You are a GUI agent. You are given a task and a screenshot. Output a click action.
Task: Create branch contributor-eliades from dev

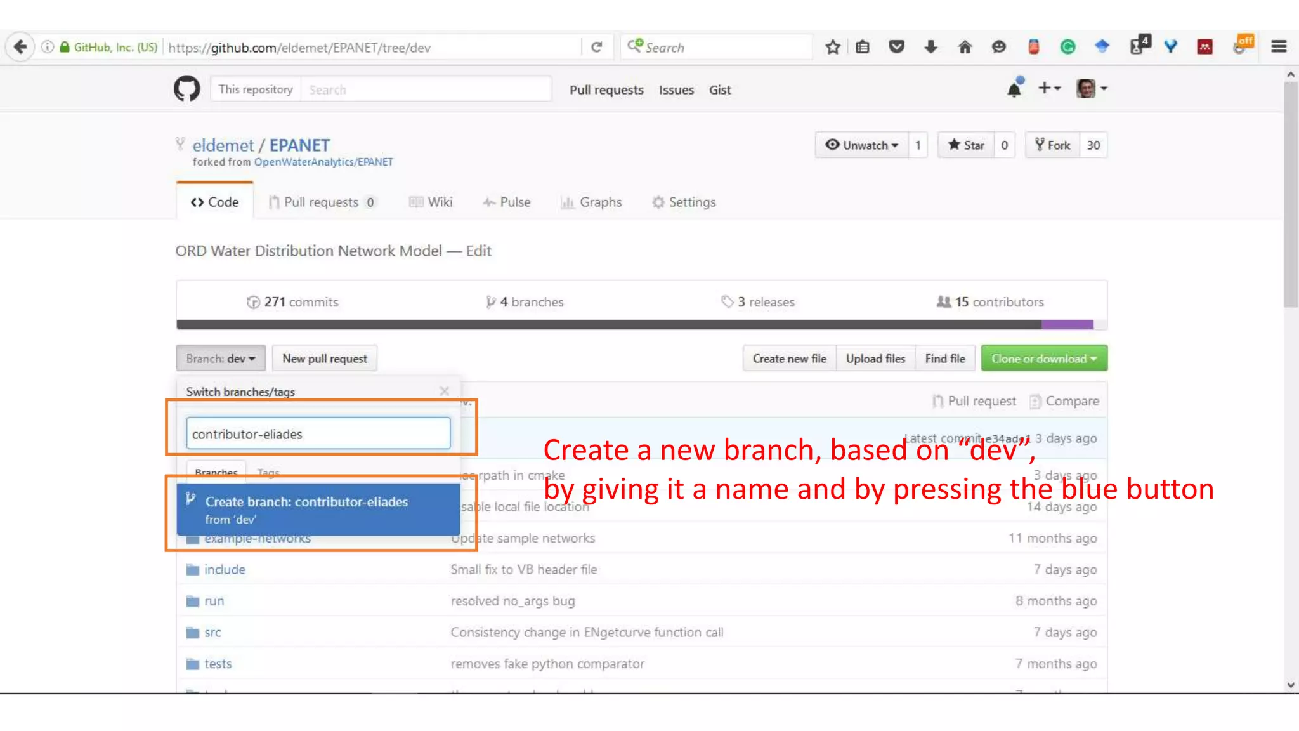click(x=318, y=510)
